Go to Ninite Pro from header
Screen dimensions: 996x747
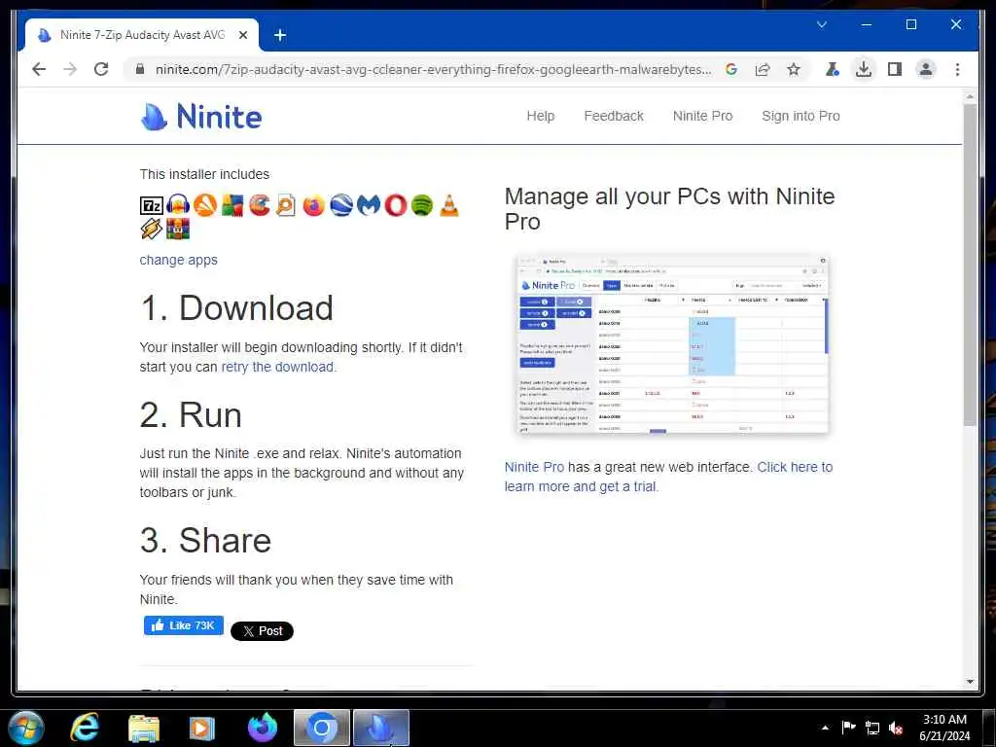[x=702, y=116]
